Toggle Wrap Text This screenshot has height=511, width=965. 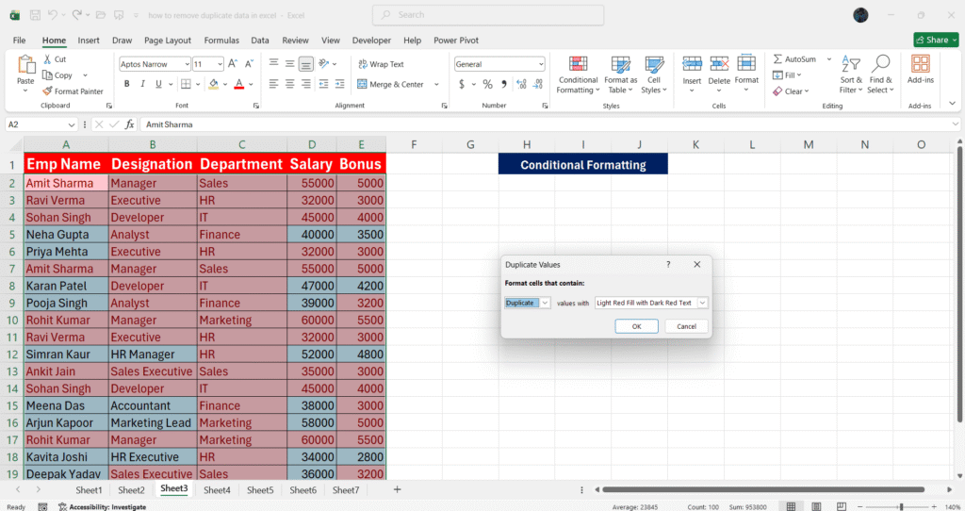pos(381,64)
